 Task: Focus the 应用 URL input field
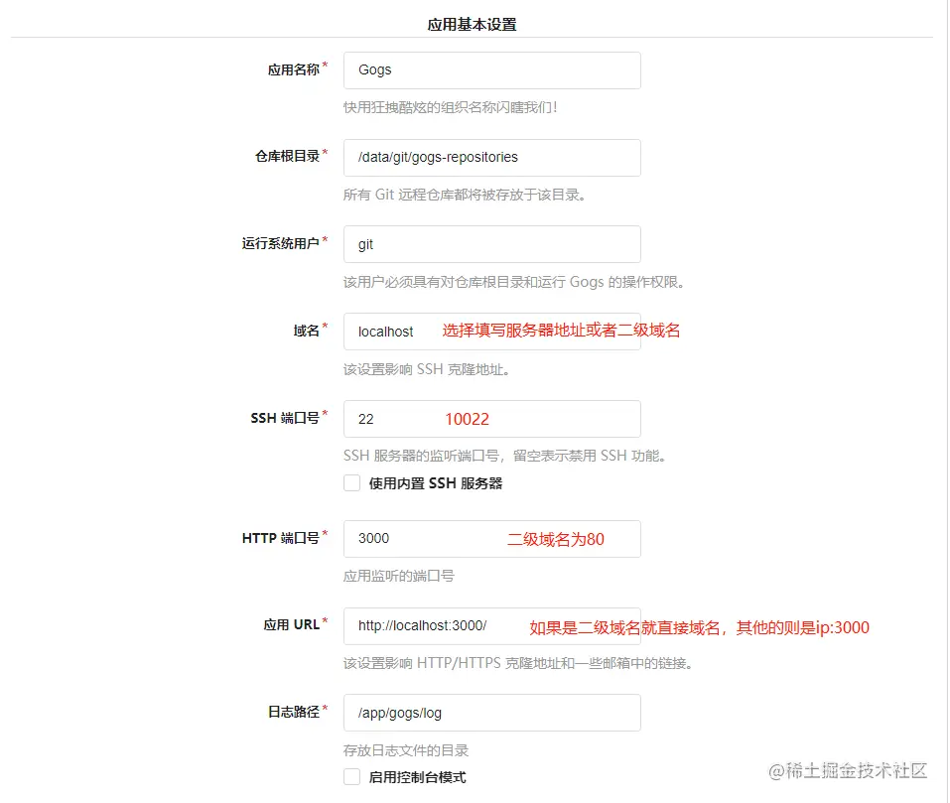492,626
